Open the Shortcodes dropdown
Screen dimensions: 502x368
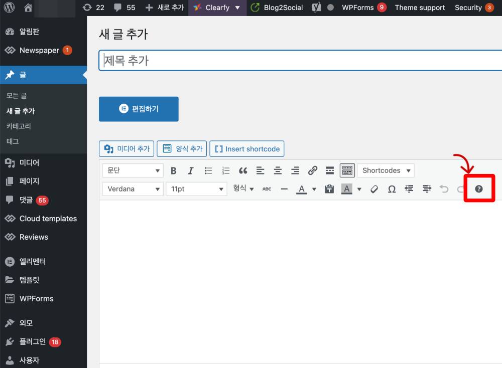[386, 170]
